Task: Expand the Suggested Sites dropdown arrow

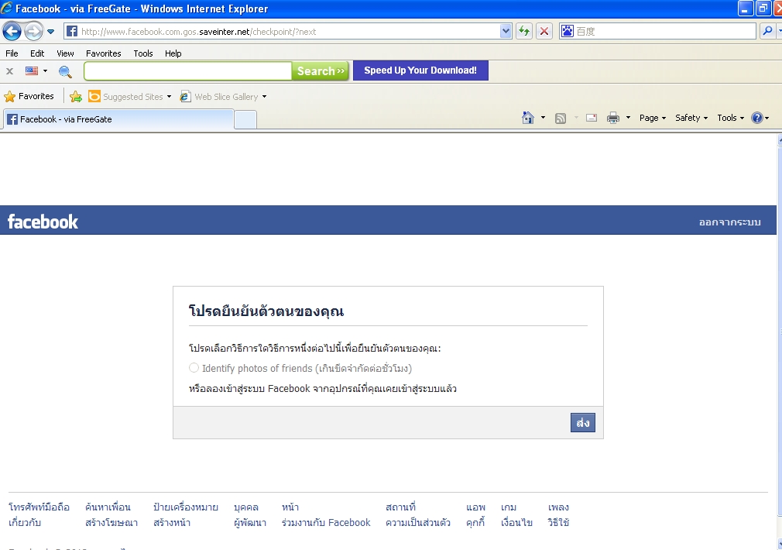Action: click(169, 97)
